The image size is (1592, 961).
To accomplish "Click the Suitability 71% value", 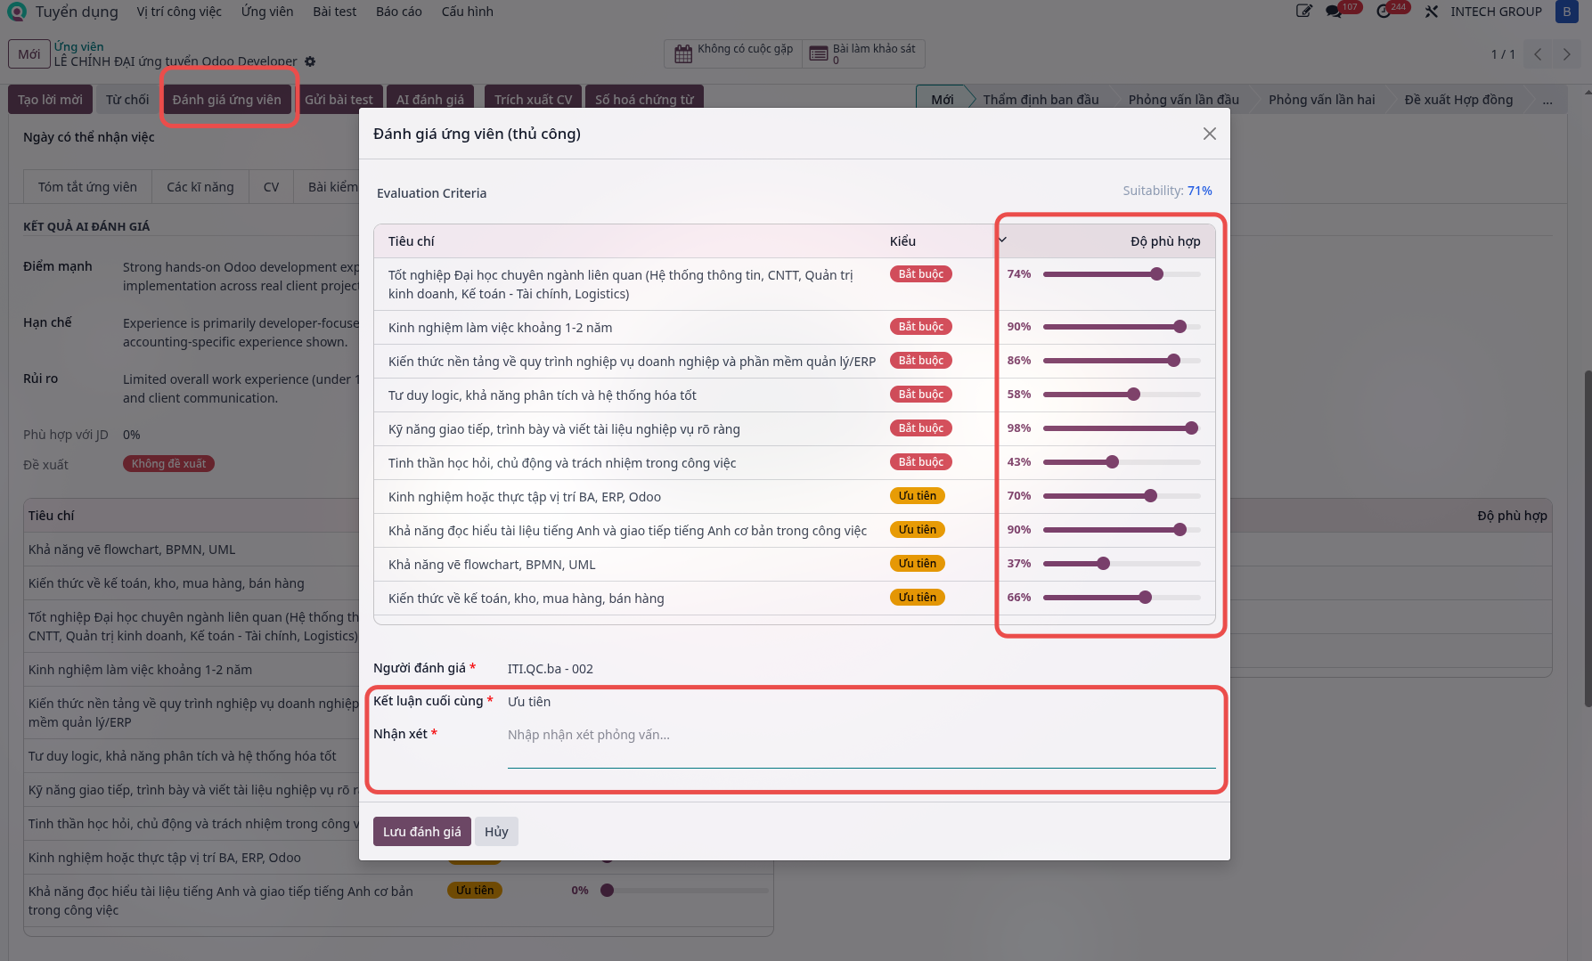I will pos(1199,191).
